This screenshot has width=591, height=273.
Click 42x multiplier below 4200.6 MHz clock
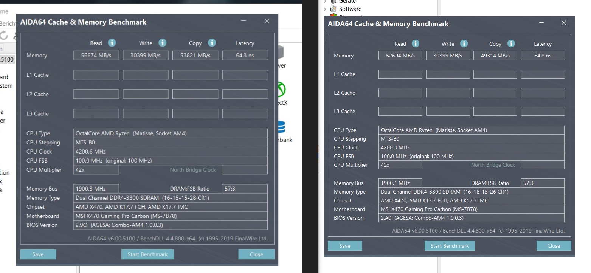click(x=96, y=170)
